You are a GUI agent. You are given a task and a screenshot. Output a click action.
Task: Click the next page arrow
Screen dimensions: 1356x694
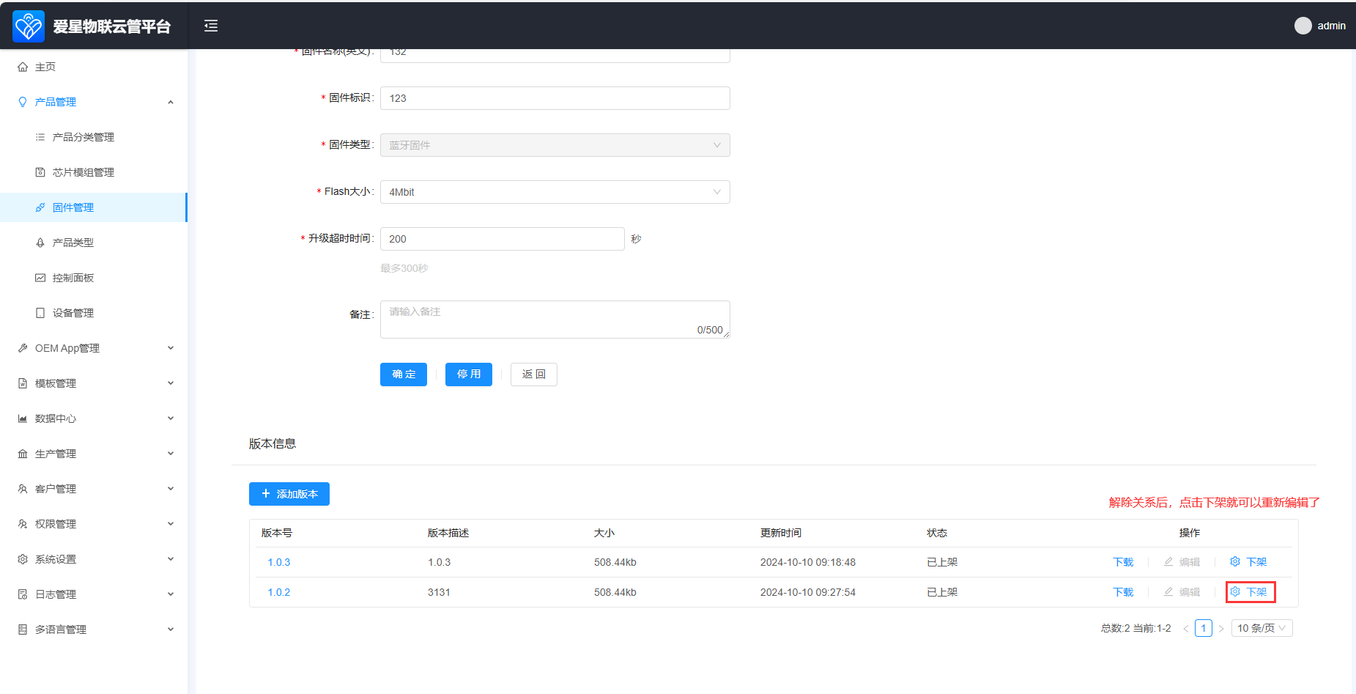click(1221, 629)
